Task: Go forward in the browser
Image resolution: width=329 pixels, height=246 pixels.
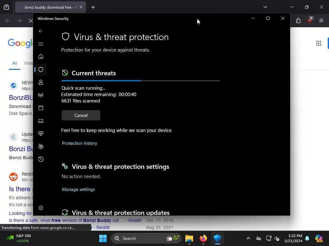Action: pos(19,21)
